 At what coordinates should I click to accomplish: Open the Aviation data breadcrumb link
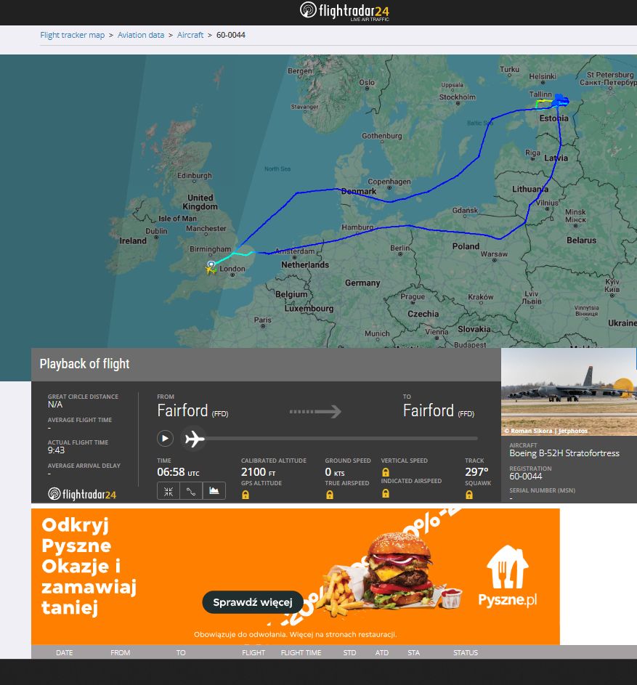tap(141, 35)
